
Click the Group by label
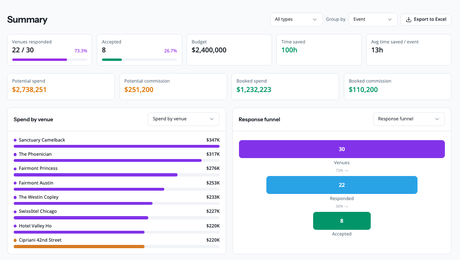click(x=336, y=19)
